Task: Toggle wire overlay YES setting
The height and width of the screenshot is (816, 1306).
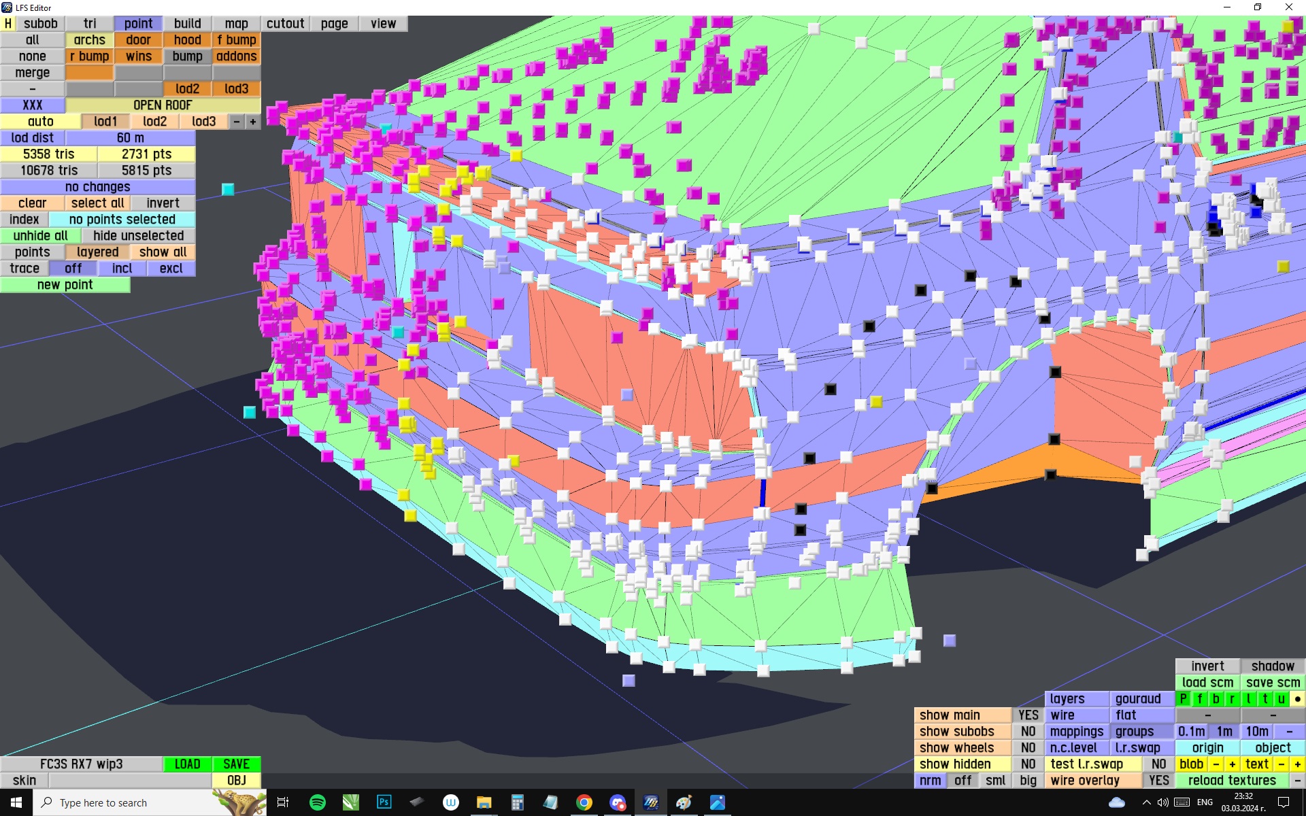Action: pyautogui.click(x=1158, y=781)
